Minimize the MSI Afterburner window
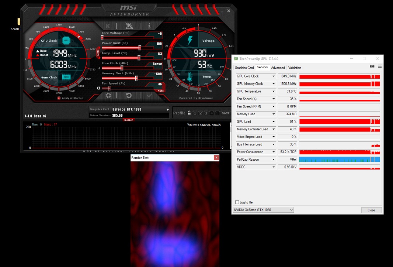The width and height of the screenshot is (393, 267). (x=222, y=11)
